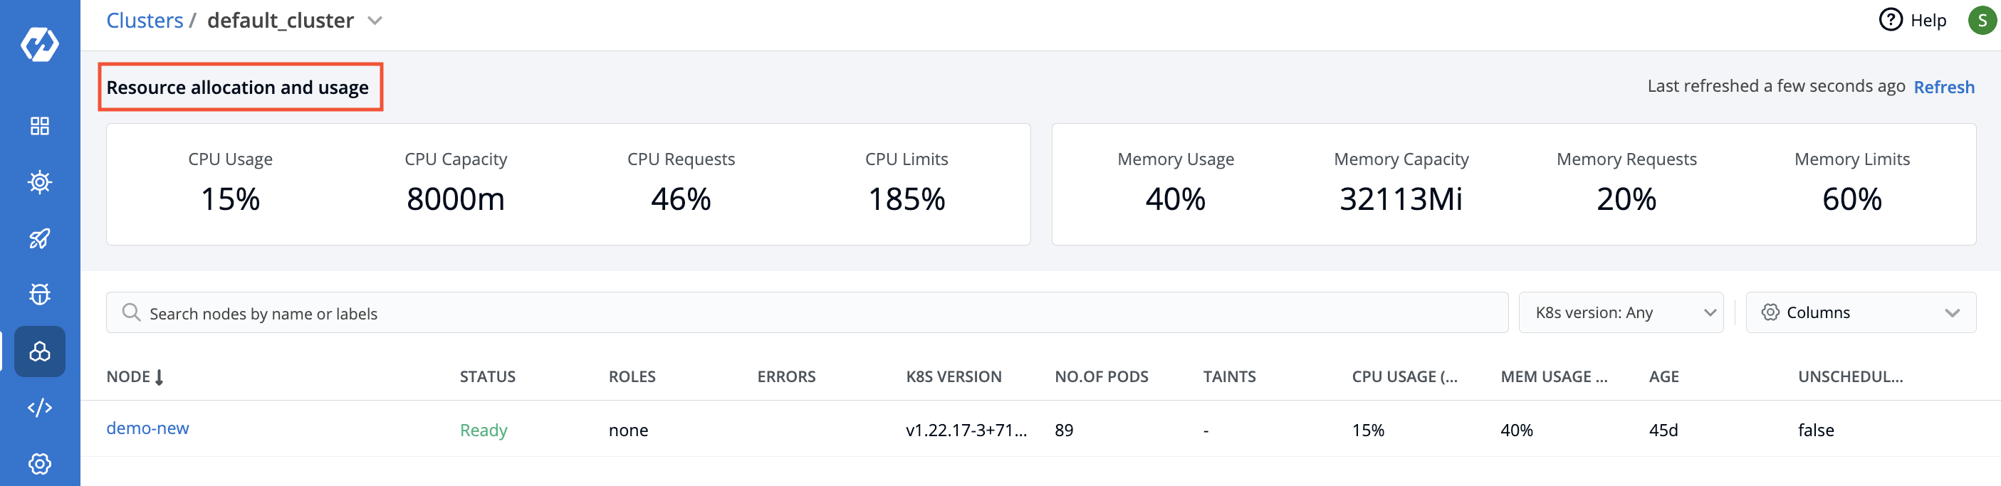Click the AGE column header
The height and width of the screenshot is (486, 2001).
(1663, 376)
